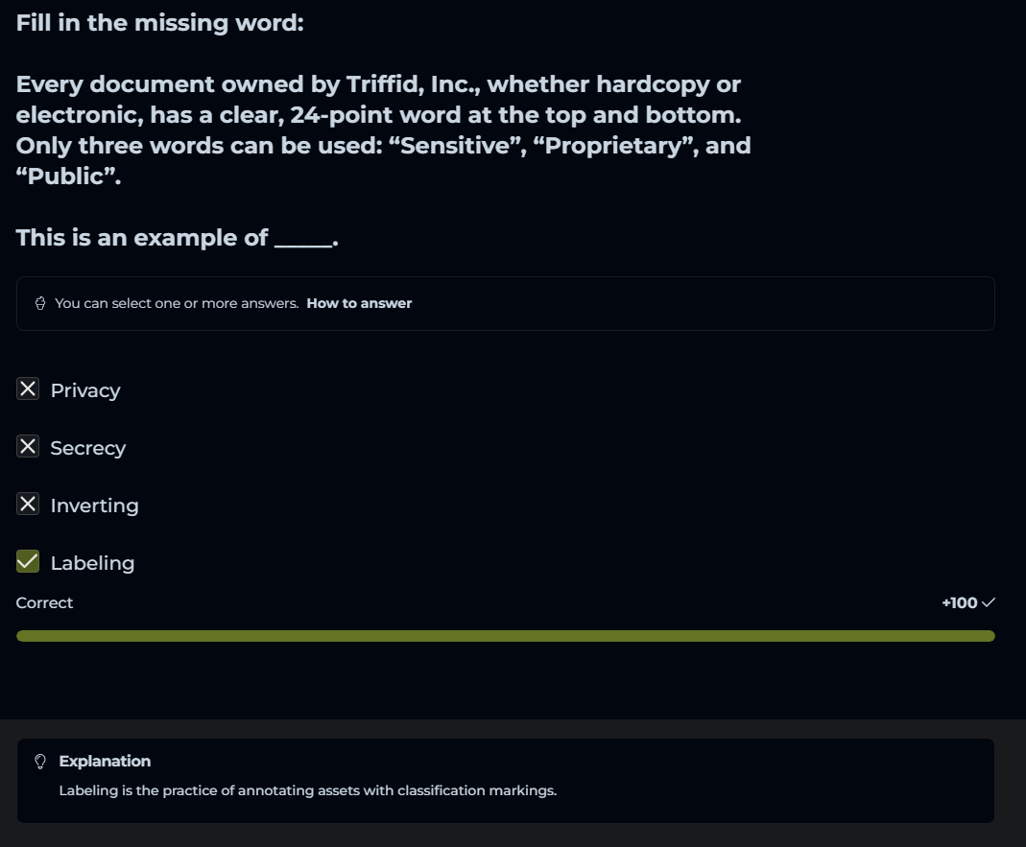Click the Explanation heading
The image size is (1026, 847).
click(x=105, y=762)
